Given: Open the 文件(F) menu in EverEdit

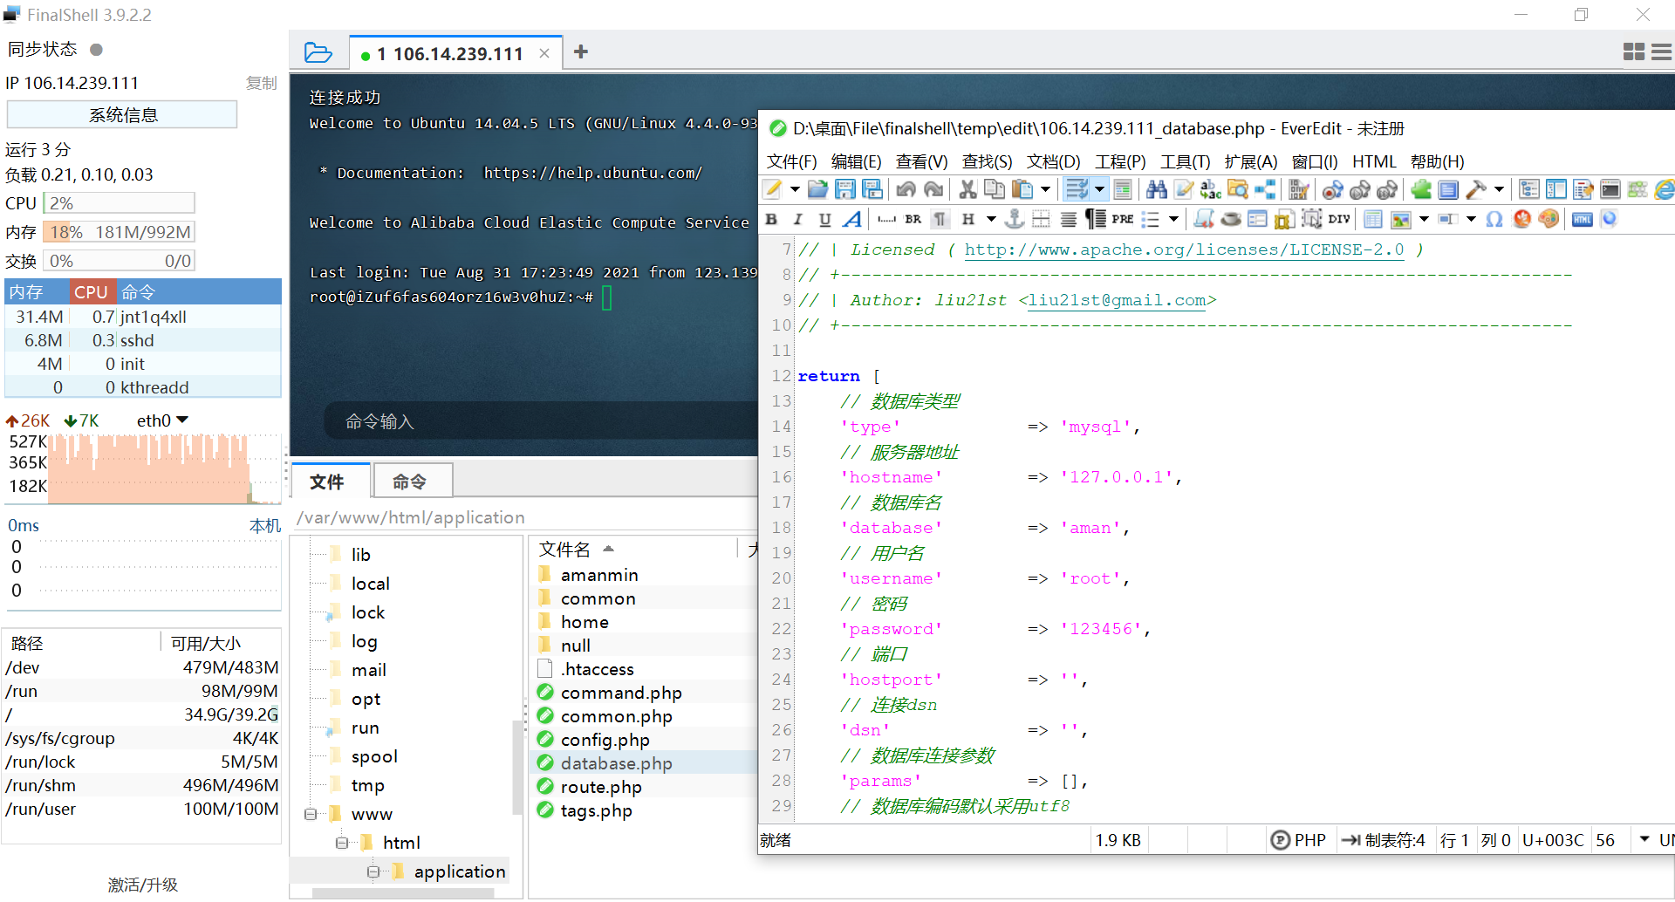Looking at the screenshot, I should coord(791,161).
